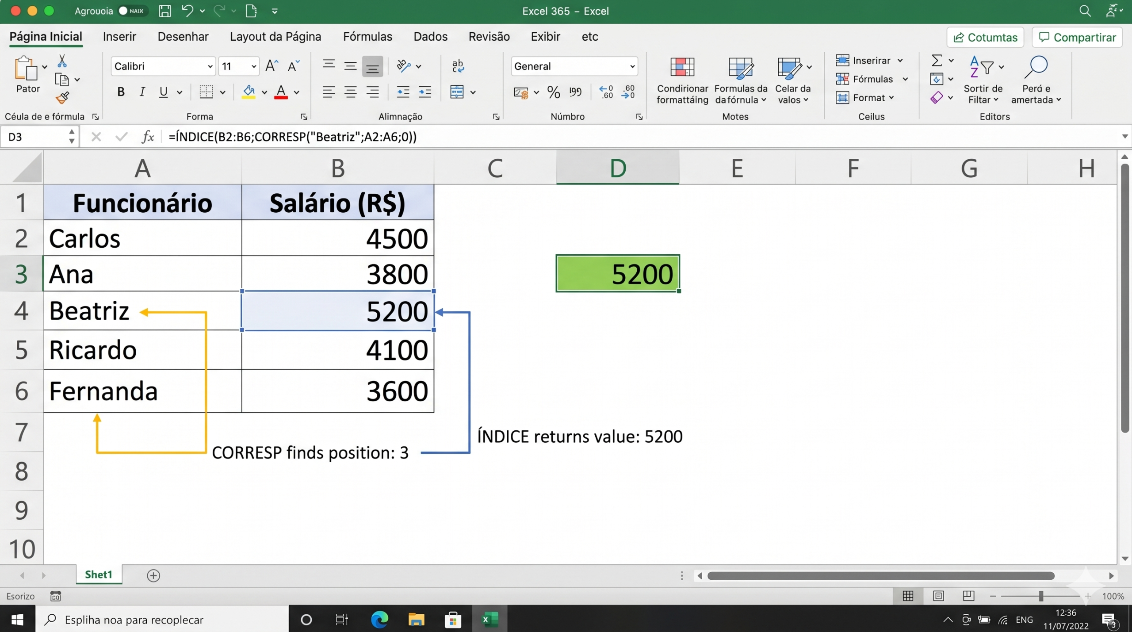Screen dimensions: 1132x632
Task: Click the Cotumtas button
Action: click(985, 38)
